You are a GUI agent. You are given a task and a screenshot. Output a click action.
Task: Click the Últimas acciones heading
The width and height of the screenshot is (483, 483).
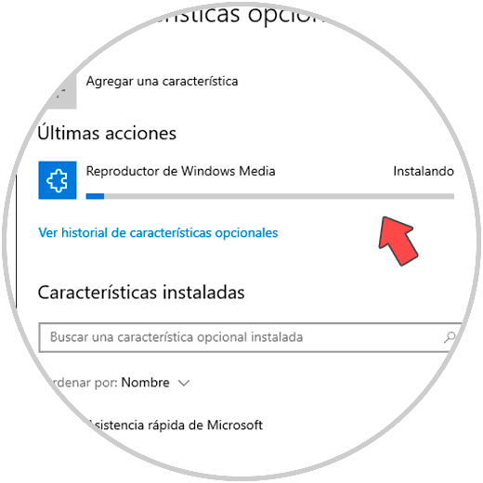click(x=107, y=133)
